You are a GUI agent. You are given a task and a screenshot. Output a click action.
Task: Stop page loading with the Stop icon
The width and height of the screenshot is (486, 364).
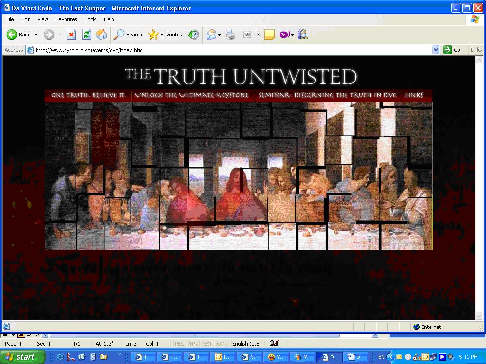[71, 35]
